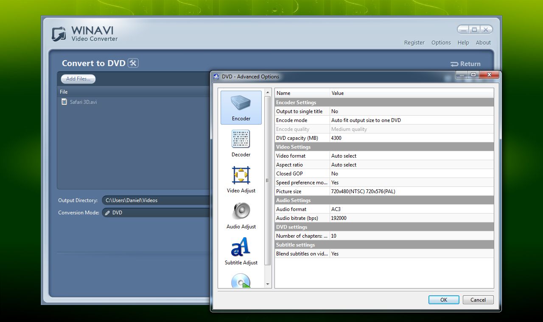Click the scroll down arrow of category list
Image resolution: width=543 pixels, height=322 pixels.
pyautogui.click(x=268, y=284)
